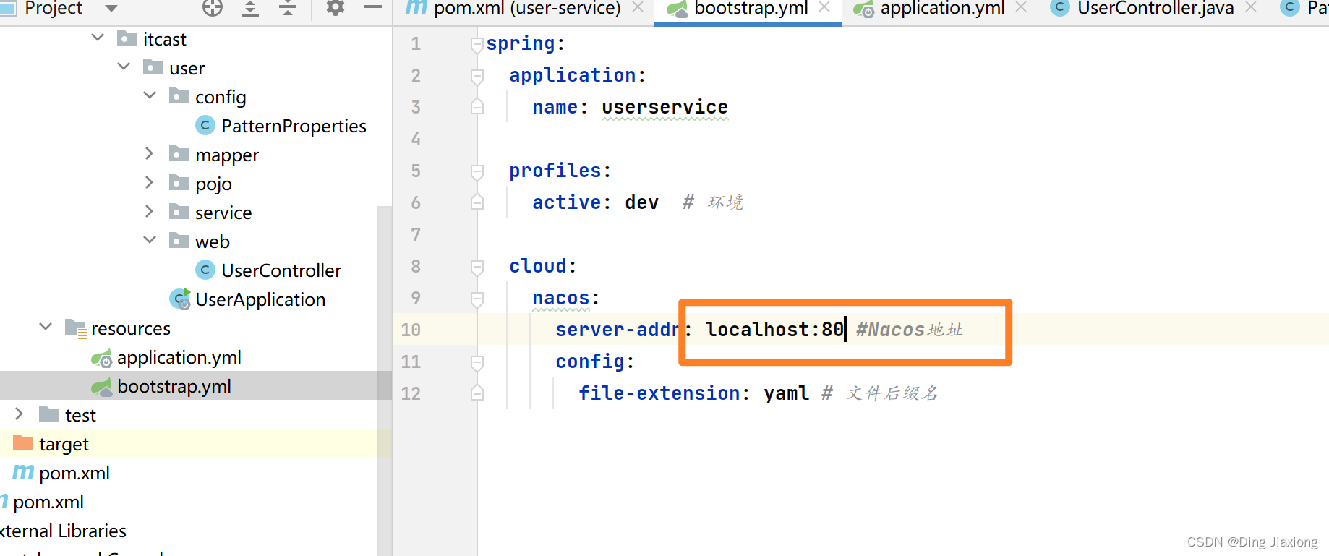Place cursor in localhost:80 server address
The width and height of the screenshot is (1329, 556).
(775, 330)
